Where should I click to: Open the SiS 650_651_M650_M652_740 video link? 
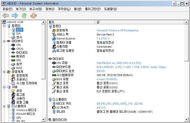point(120,104)
